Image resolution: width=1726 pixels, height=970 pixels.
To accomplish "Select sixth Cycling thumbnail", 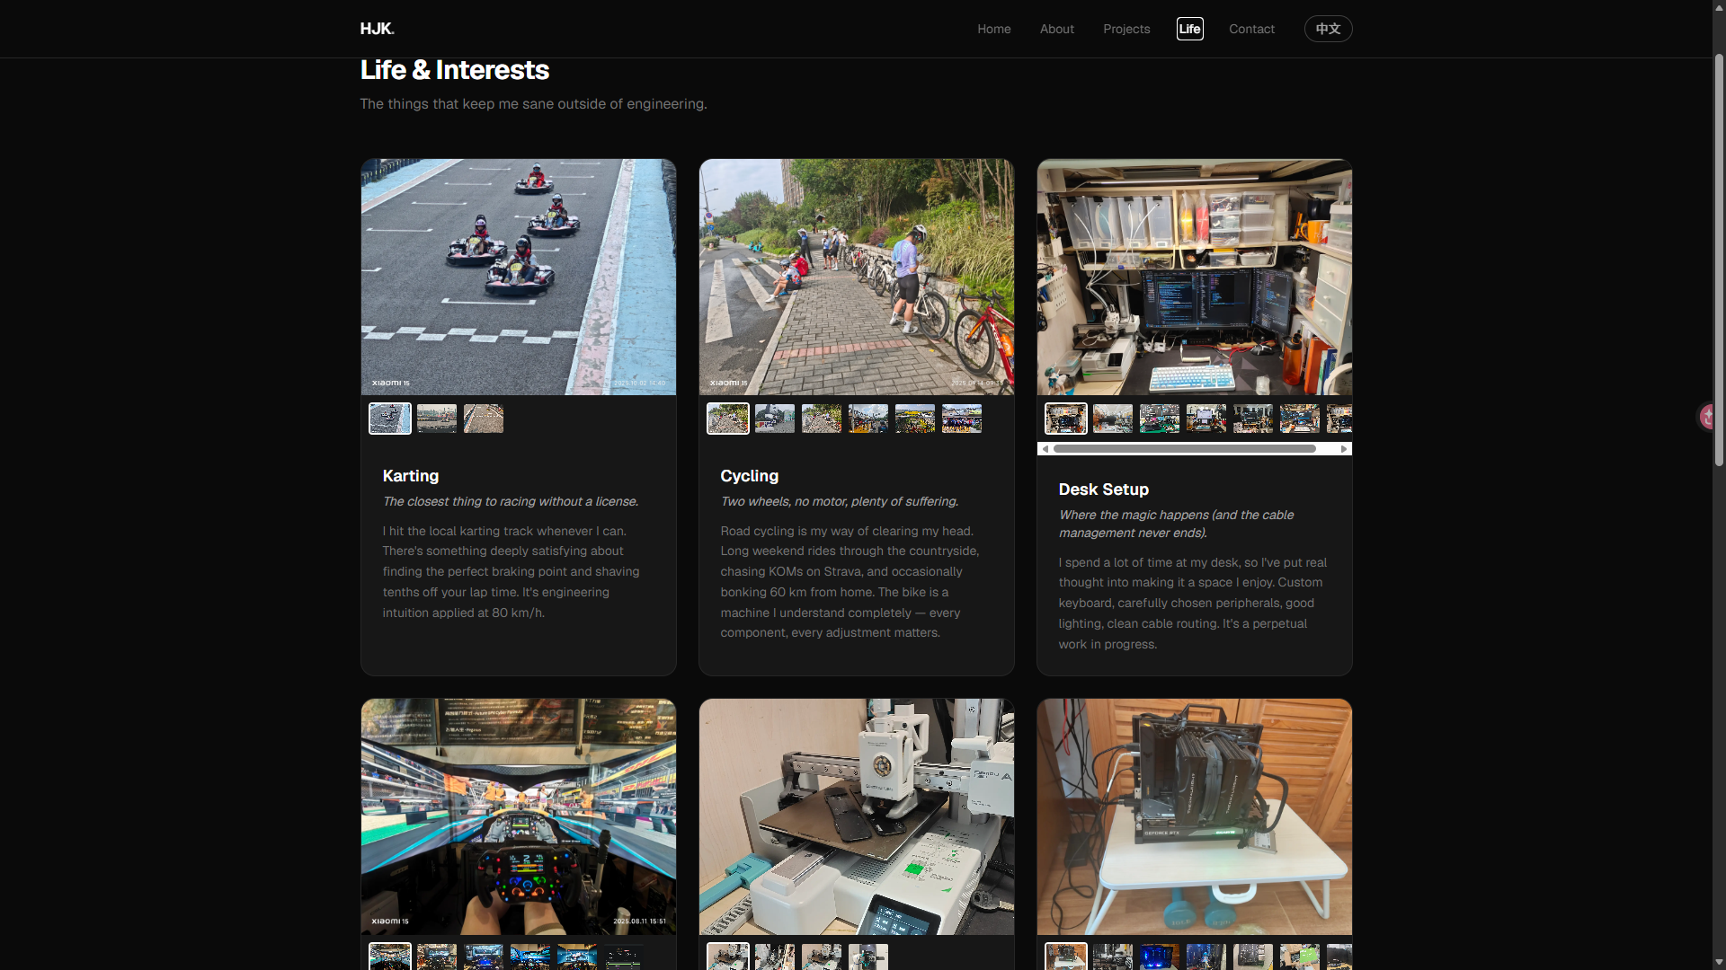I will (962, 419).
